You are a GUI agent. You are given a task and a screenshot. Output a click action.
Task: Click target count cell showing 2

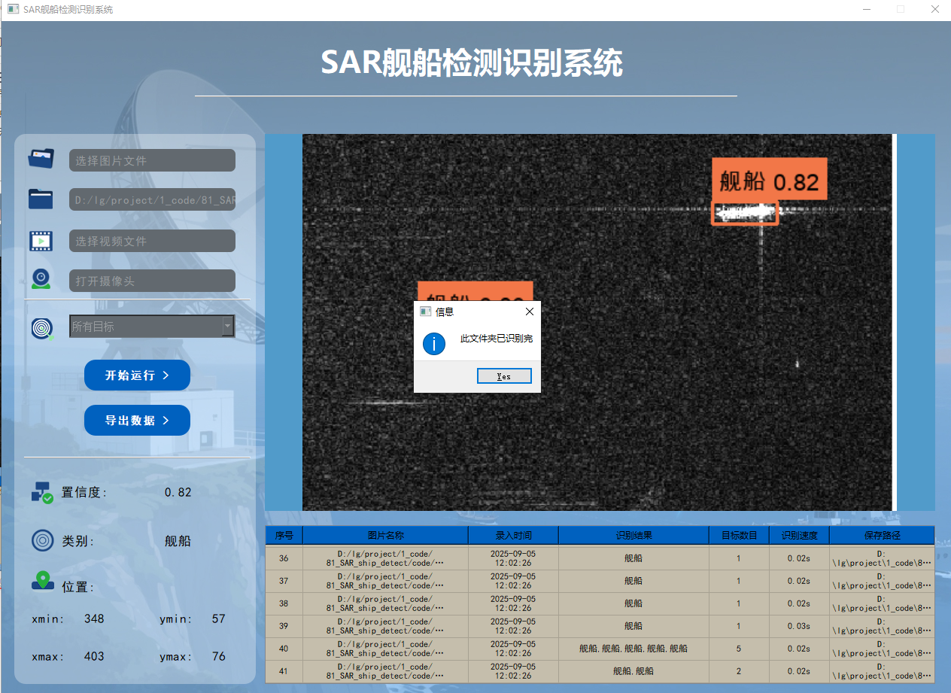tap(739, 671)
